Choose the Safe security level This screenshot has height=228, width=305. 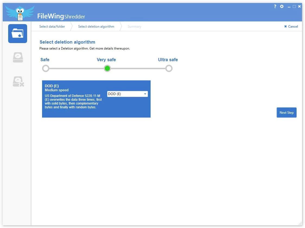(x=46, y=68)
